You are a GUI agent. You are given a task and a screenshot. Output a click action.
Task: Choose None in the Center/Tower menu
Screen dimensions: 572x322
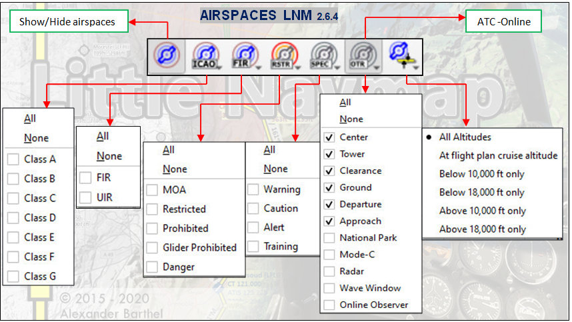[351, 119]
